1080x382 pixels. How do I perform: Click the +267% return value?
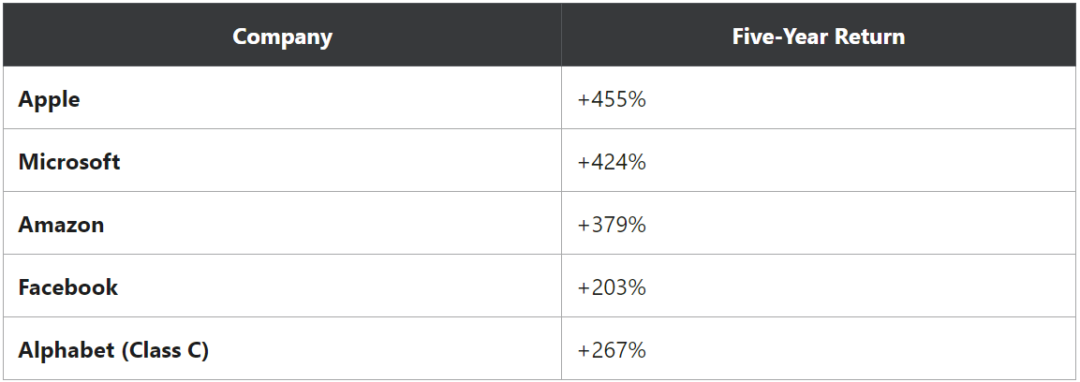pos(612,349)
